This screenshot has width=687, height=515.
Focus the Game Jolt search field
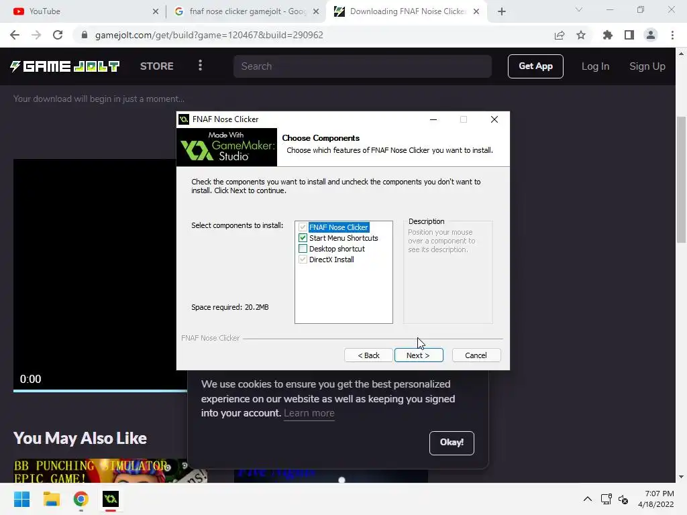pyautogui.click(x=362, y=66)
